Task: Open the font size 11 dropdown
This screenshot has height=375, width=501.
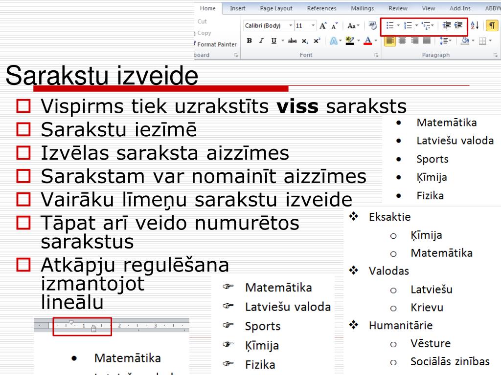Action: click(x=313, y=25)
